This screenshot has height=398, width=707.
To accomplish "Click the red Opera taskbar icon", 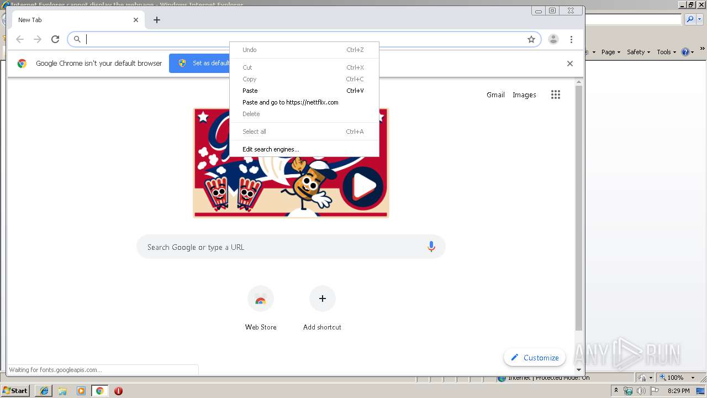I will (118, 391).
